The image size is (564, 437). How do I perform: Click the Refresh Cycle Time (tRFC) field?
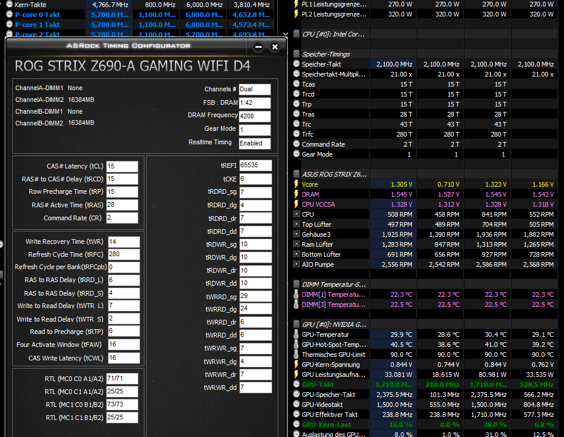click(124, 254)
